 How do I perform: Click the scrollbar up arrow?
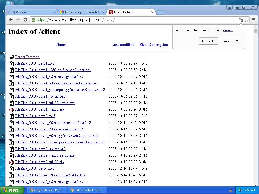[255, 27]
